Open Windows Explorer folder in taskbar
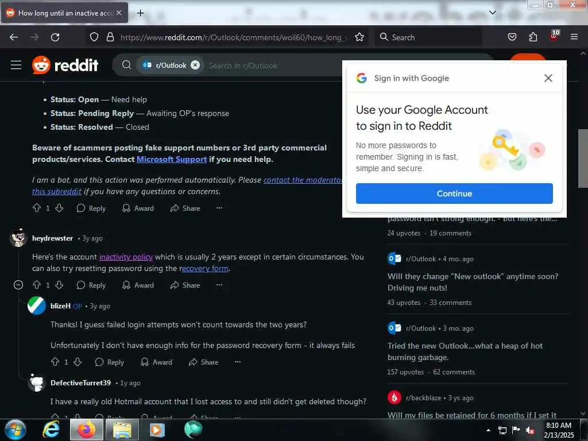The height and width of the screenshot is (441, 588). click(x=122, y=430)
